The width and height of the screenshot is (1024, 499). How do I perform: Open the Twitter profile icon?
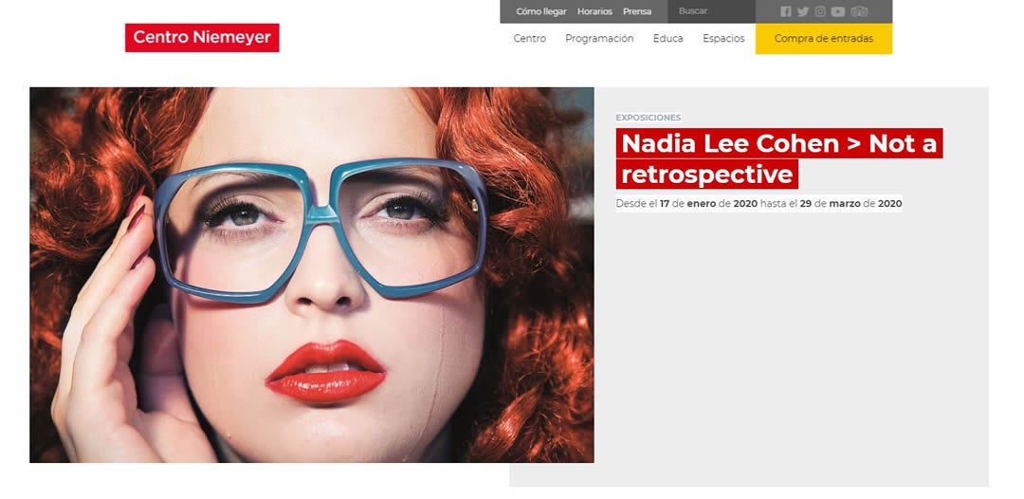coord(803,11)
